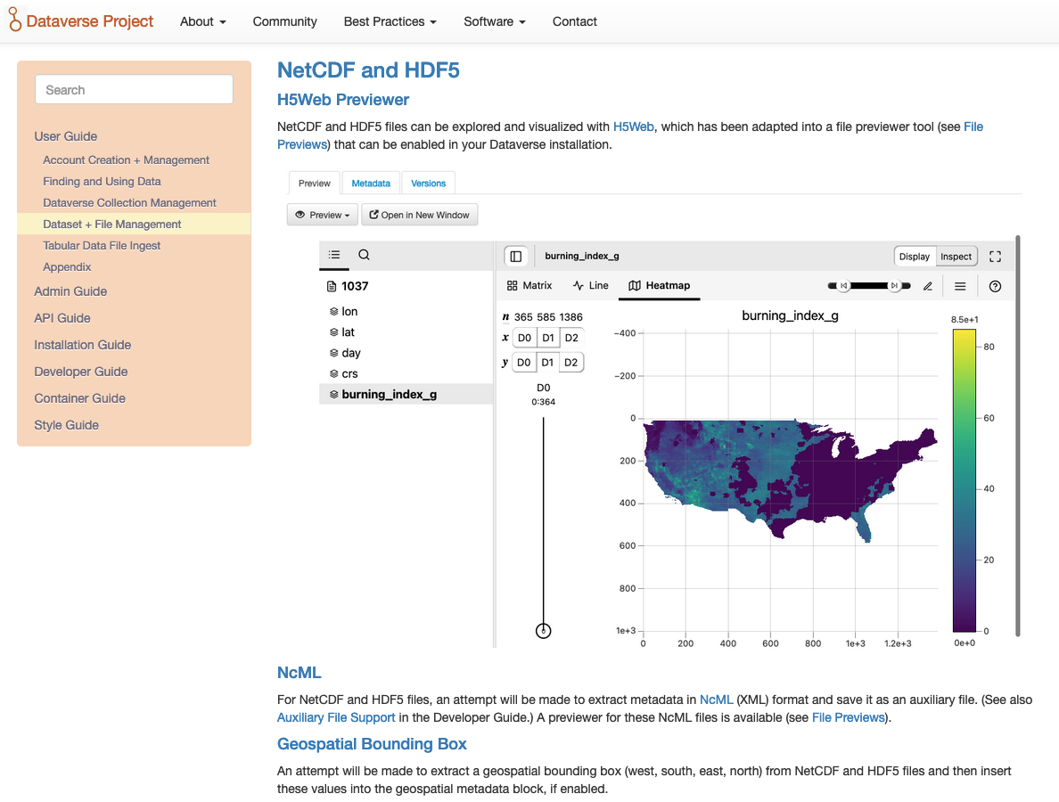Open the search icon in H5Web explorer
Viewport: 1059px width, 802px height.
364,255
